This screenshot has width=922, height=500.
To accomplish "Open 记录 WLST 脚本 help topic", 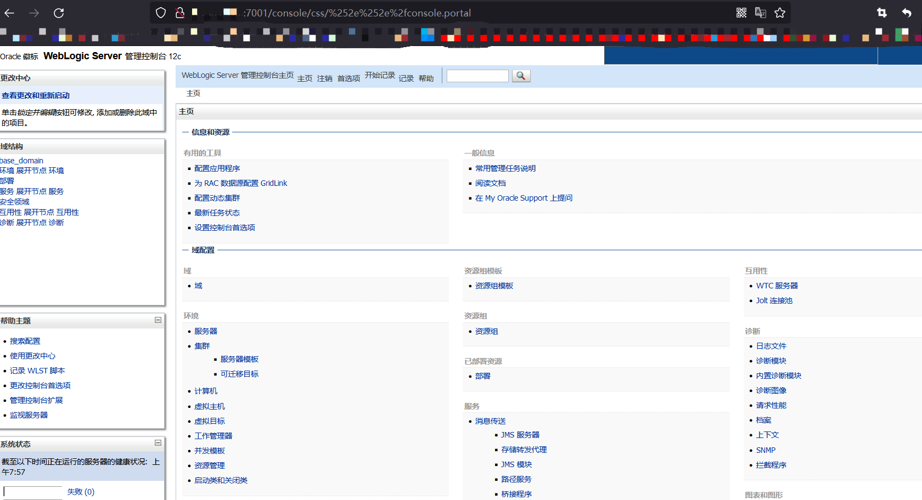I will tap(37, 371).
